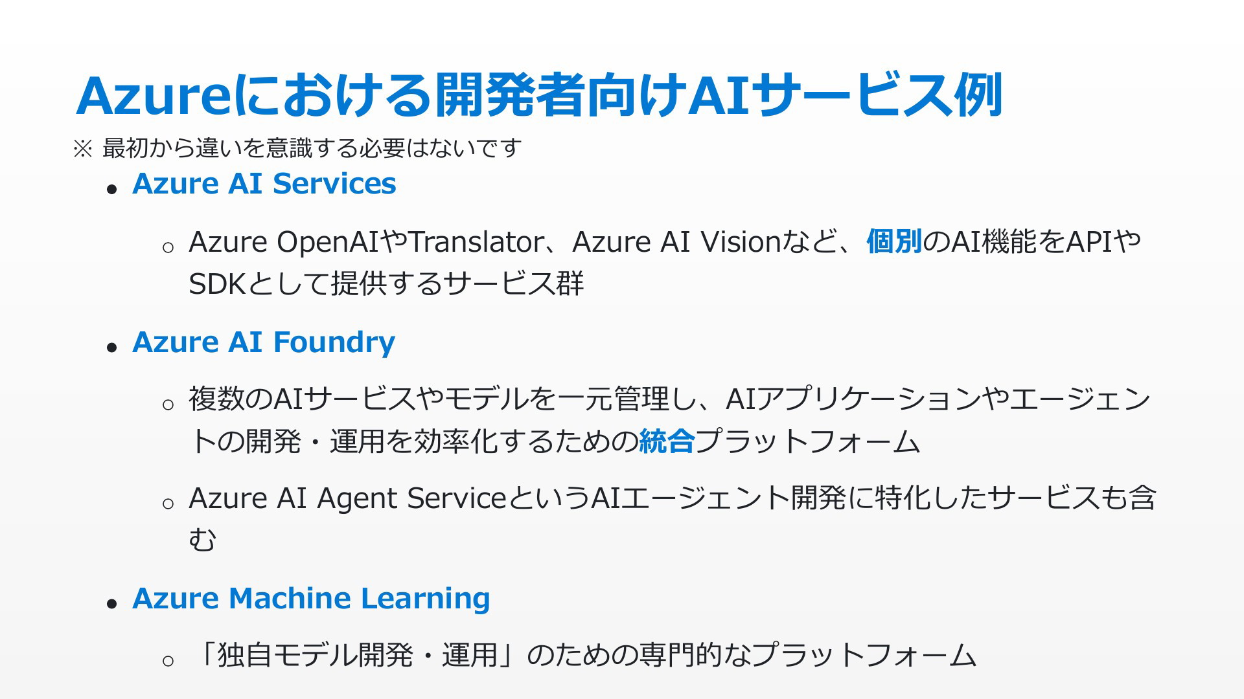Click the hollow bullet before 複数のAIサービス
This screenshot has width=1244, height=699.
pyautogui.click(x=168, y=405)
